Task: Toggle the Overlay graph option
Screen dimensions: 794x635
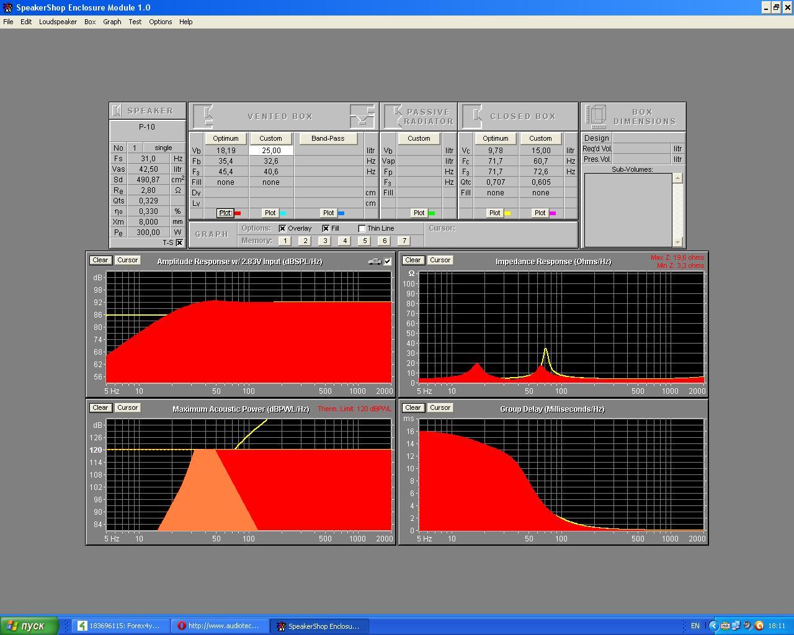Action: click(x=283, y=228)
